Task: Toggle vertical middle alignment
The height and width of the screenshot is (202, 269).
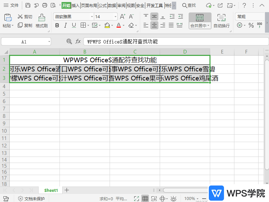Action: [154, 16]
